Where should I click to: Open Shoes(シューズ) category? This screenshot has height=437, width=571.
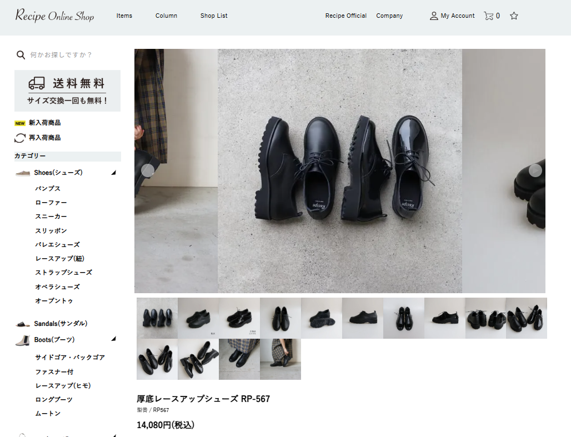click(58, 173)
